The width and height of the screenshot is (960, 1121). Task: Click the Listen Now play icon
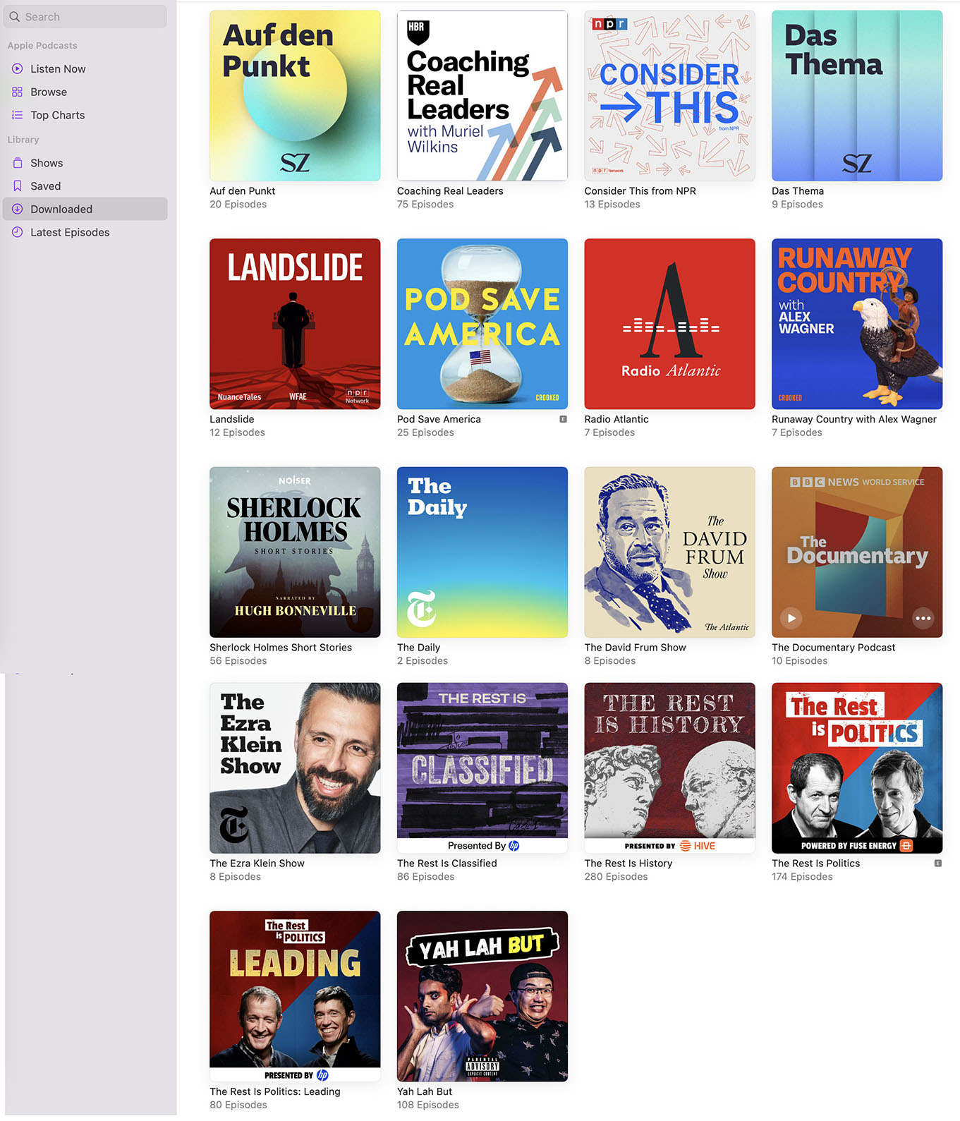click(18, 68)
